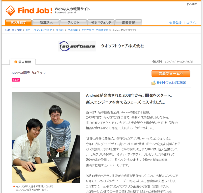Open the 新着求人 tab
This screenshot has width=203, height=193.
46,22
